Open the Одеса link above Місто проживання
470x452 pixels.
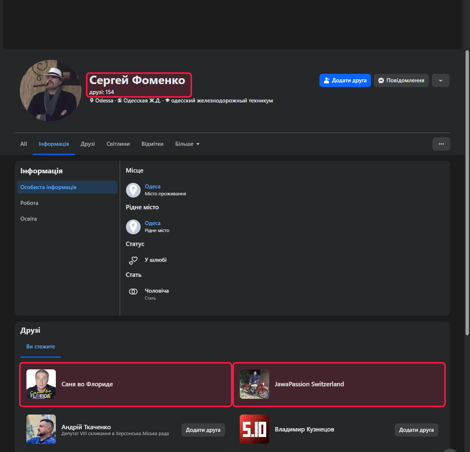[x=153, y=187]
